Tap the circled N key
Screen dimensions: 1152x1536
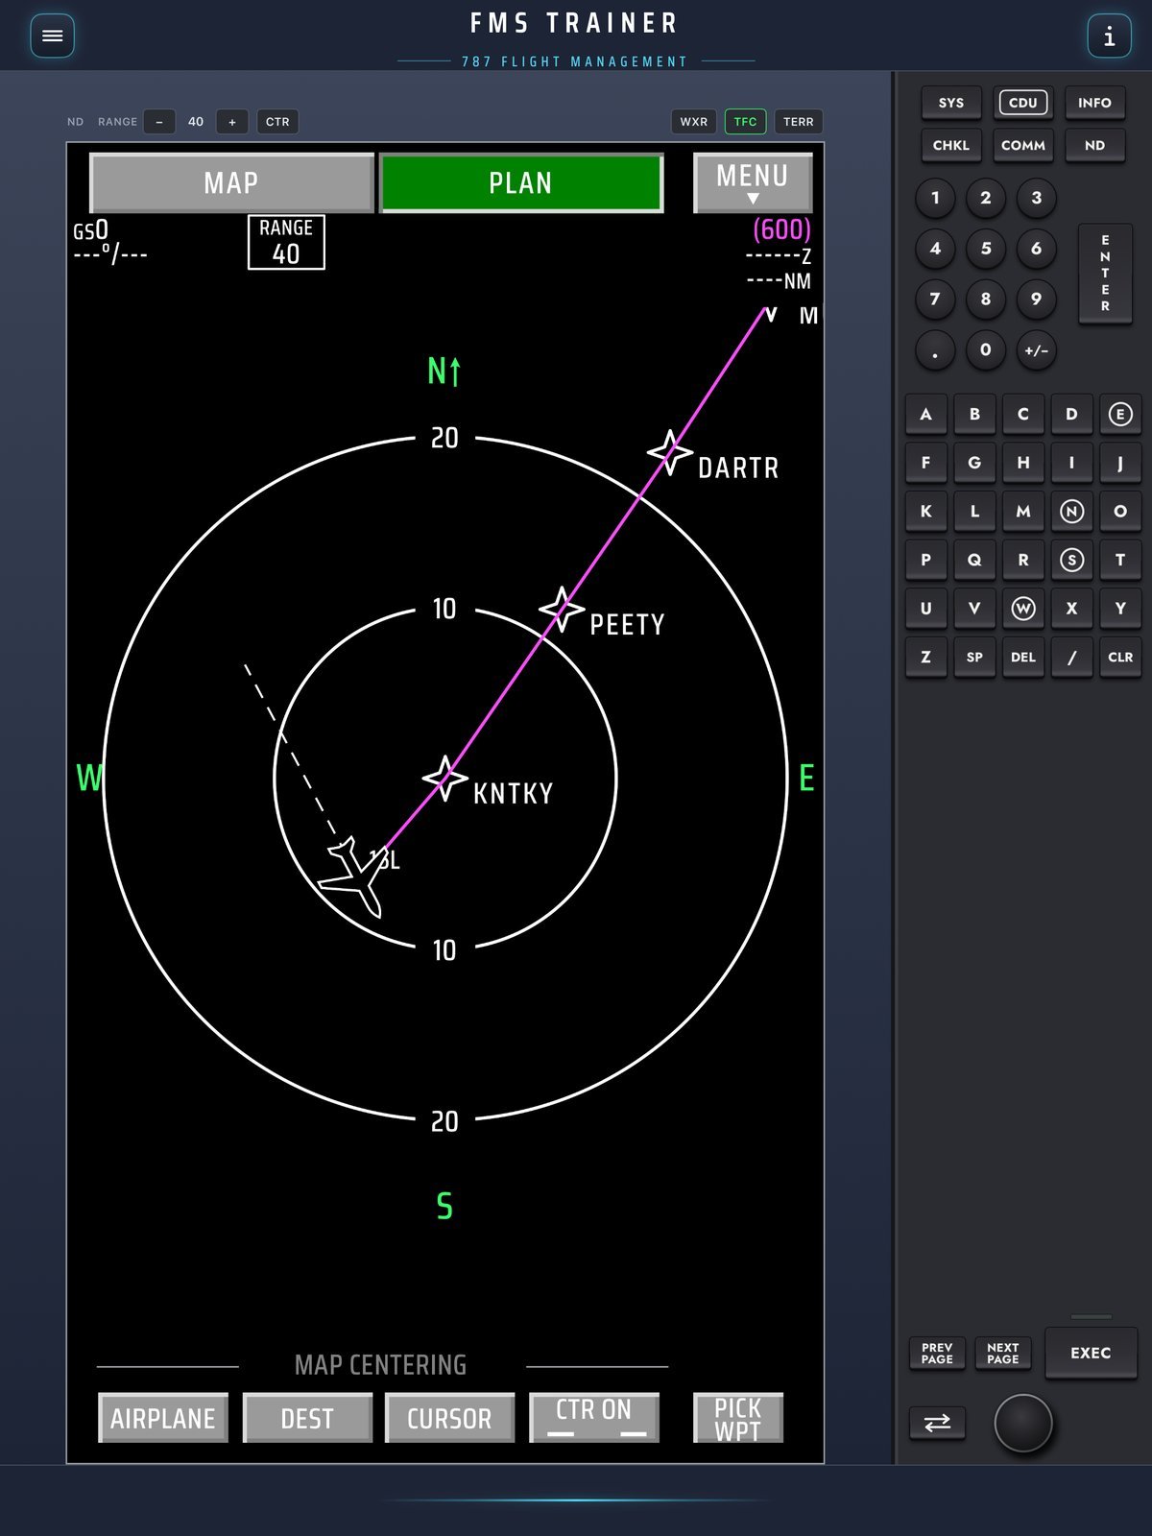click(x=1071, y=511)
